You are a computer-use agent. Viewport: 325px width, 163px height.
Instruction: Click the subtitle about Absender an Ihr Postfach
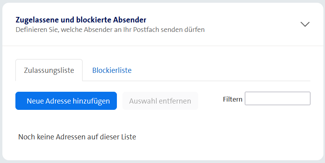click(110, 29)
